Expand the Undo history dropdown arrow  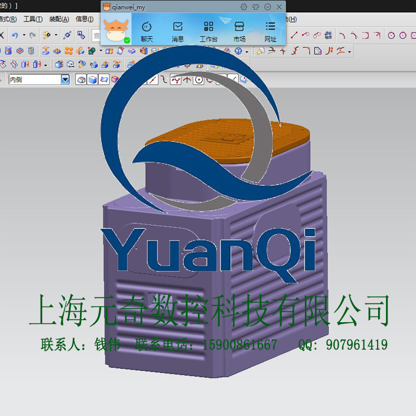[24, 35]
